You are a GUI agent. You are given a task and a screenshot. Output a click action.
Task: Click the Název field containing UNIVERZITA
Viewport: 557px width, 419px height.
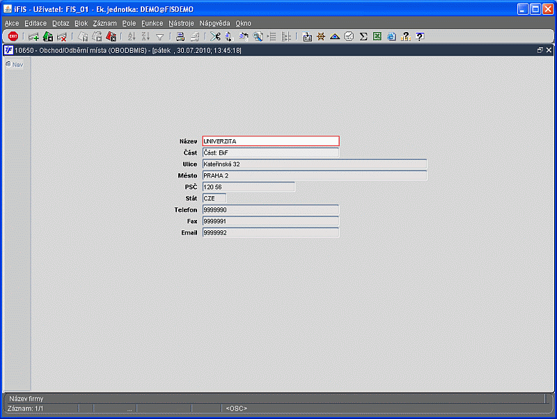pos(271,141)
